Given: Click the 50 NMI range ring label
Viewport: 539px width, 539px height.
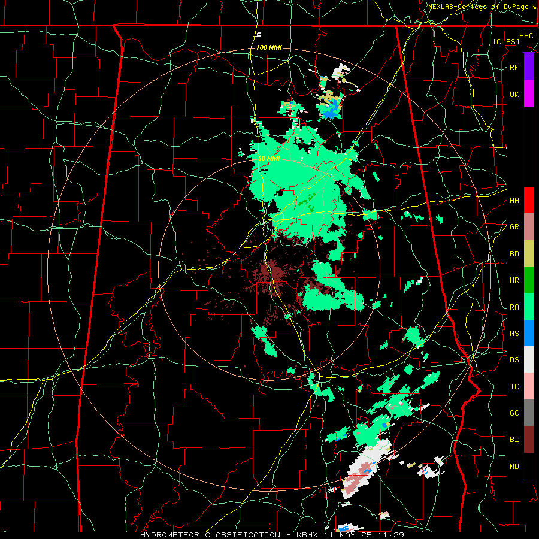Looking at the screenshot, I should pos(269,159).
